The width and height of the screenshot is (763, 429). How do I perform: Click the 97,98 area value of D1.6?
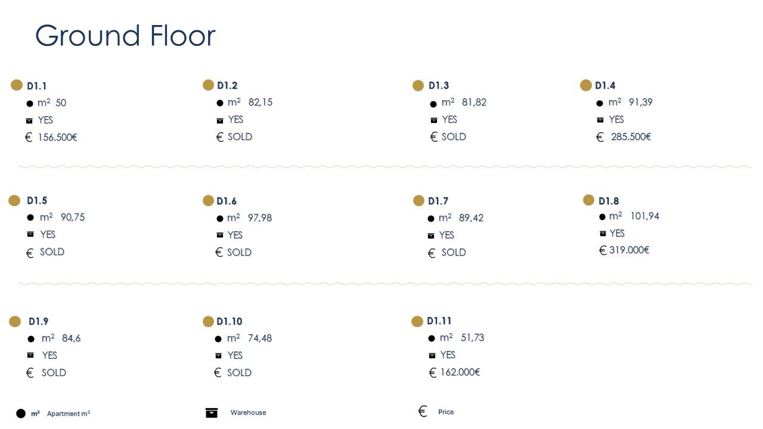[x=260, y=218]
